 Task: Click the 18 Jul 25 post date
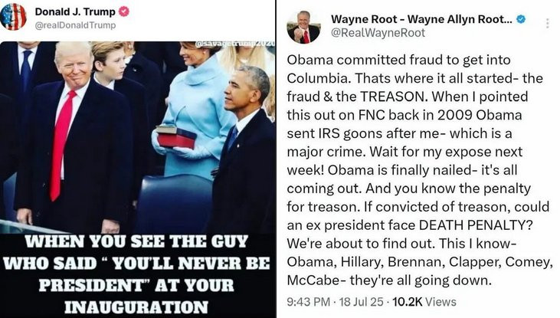[361, 302]
